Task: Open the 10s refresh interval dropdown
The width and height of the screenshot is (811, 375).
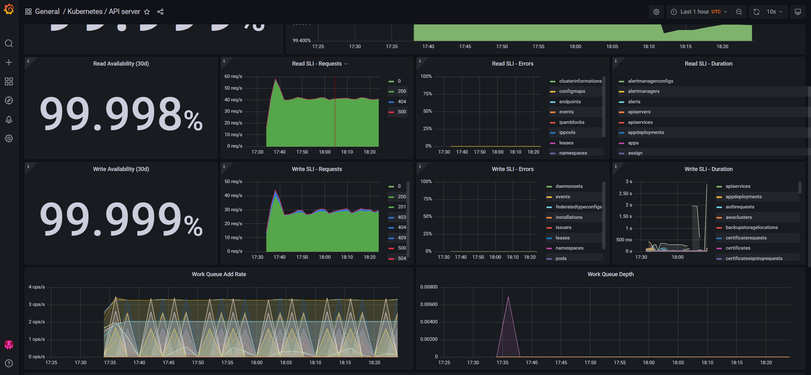Action: click(x=775, y=12)
